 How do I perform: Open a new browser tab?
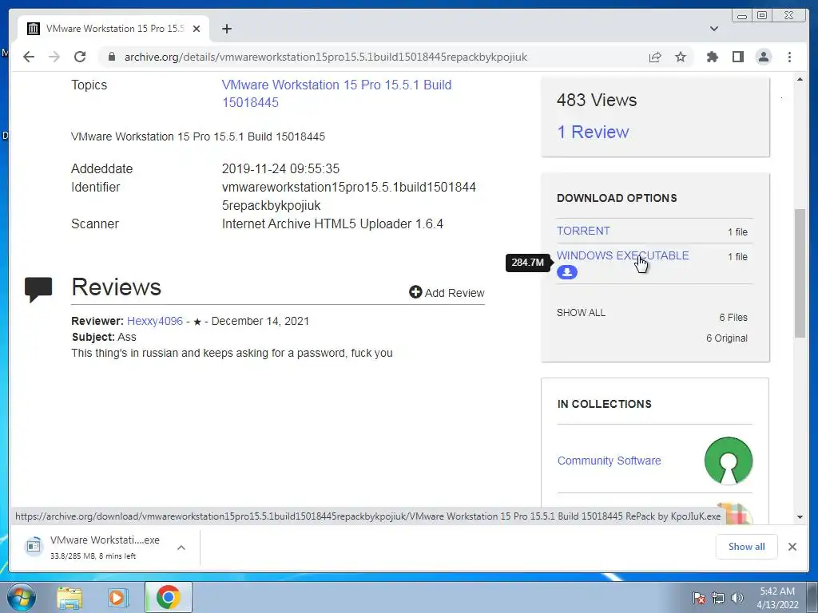[x=226, y=29]
